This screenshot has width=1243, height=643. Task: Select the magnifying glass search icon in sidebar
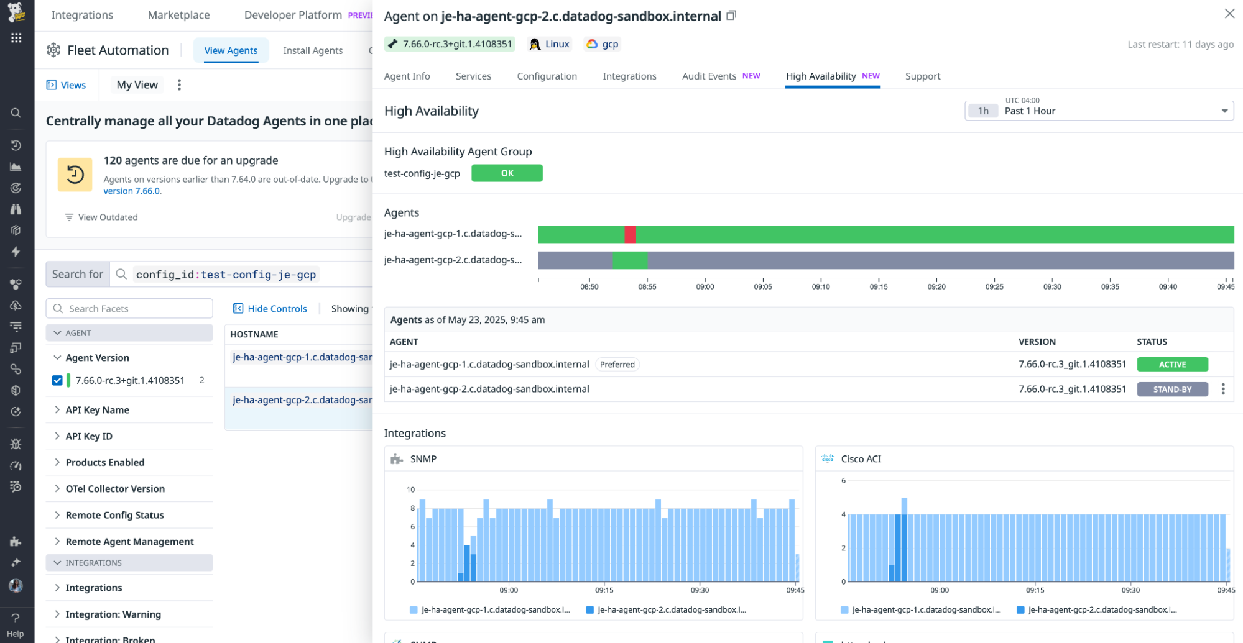(16, 113)
